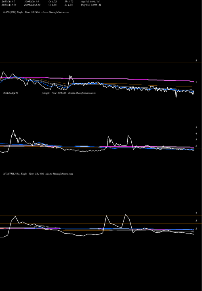202x291 pixels.
Task: Click the weekly chart price label 2
Action: coord(196,145)
